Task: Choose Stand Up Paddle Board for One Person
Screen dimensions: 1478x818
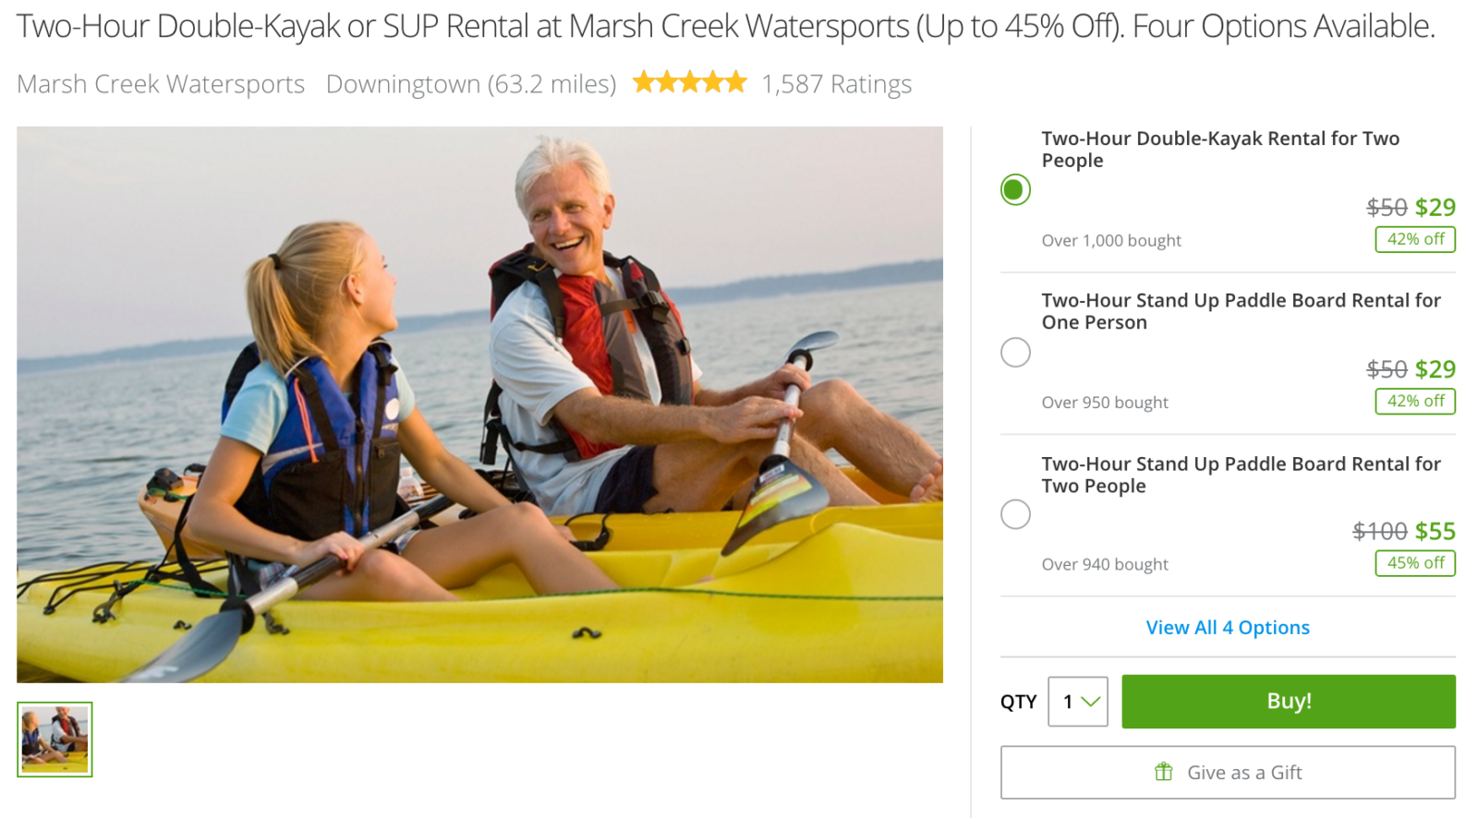Action: coord(1015,352)
